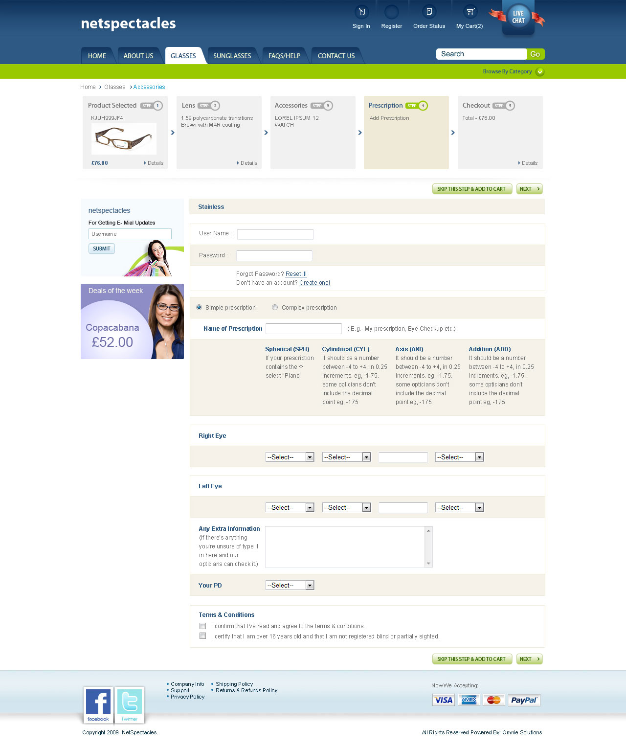626x748 pixels.
Task: Open Right Eye Spherical (SPH) dropdown
Action: pyautogui.click(x=290, y=457)
